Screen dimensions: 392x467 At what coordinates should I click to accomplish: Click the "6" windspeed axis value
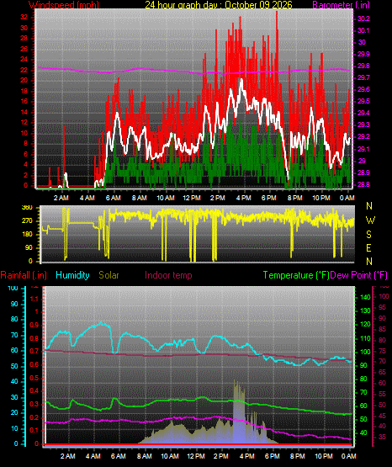(25, 154)
